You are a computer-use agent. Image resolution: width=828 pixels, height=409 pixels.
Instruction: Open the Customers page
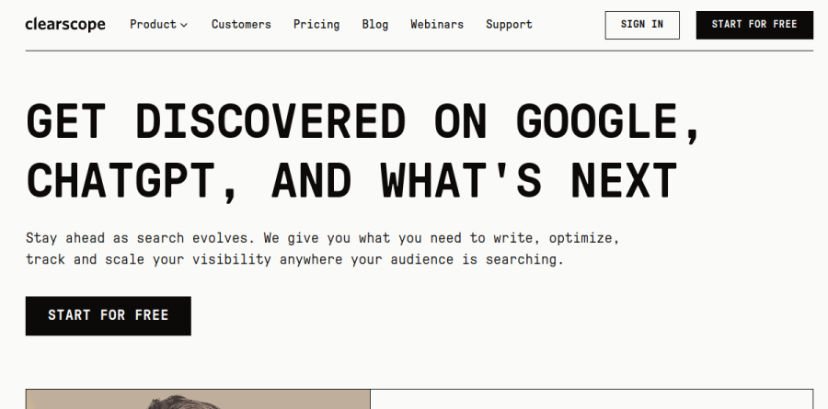point(241,24)
